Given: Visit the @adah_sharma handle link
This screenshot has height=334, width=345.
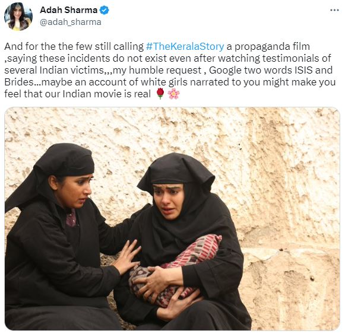Looking at the screenshot, I should click(x=71, y=22).
